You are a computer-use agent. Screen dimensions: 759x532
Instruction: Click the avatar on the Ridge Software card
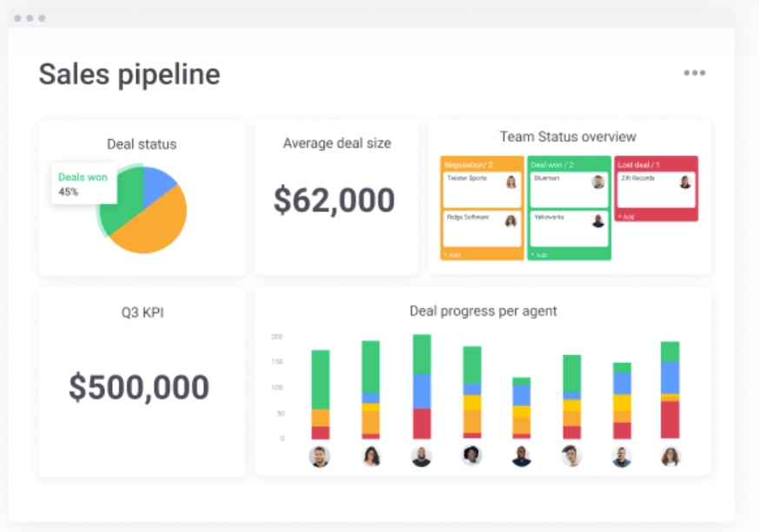[511, 221]
